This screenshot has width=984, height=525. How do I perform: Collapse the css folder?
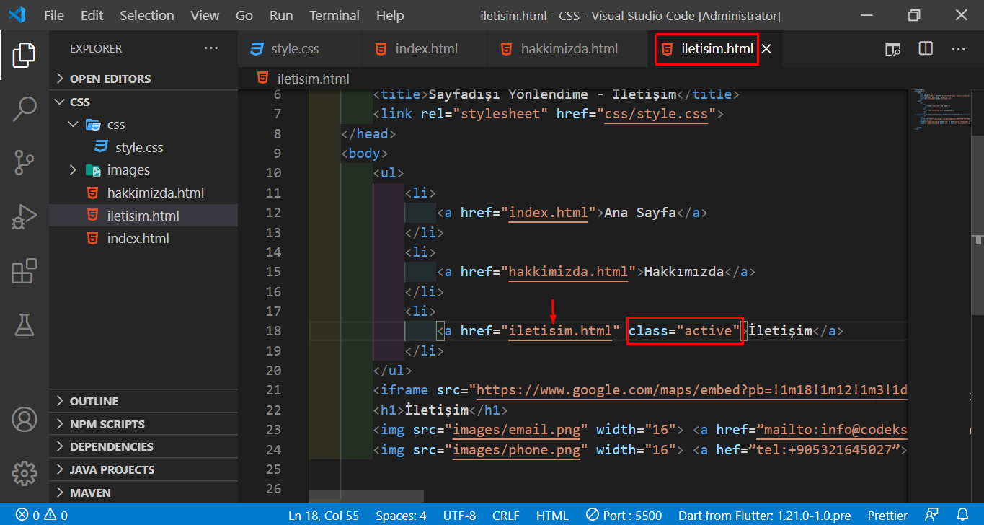pyautogui.click(x=115, y=125)
